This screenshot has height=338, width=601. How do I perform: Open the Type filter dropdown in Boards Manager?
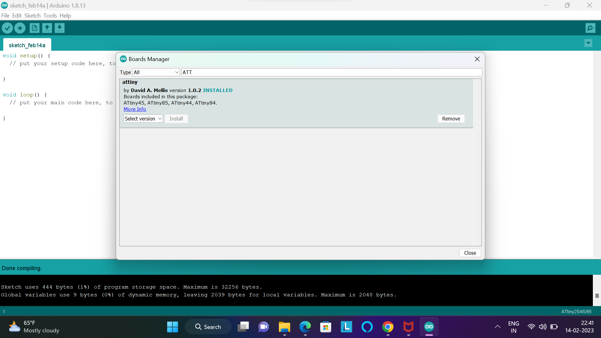tap(156, 72)
